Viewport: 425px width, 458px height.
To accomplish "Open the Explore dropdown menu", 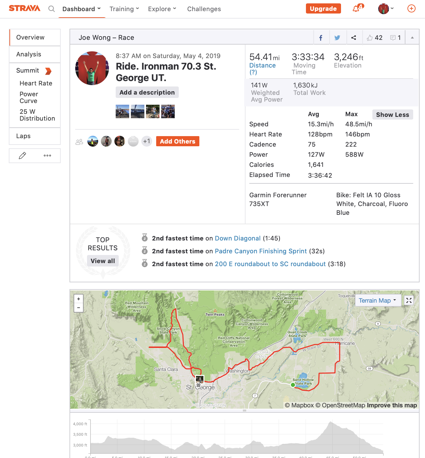I will click(162, 9).
